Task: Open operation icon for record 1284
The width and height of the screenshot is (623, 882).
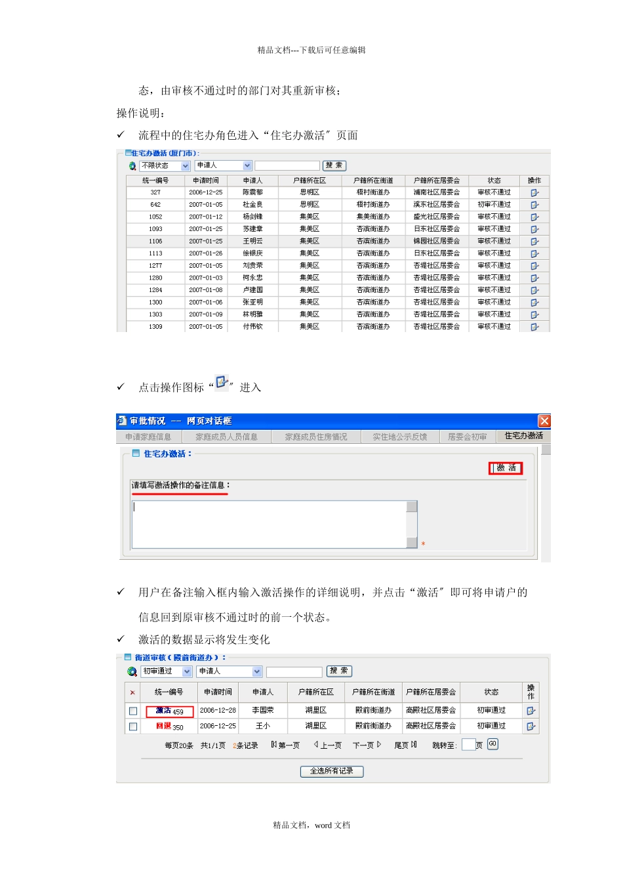Action: [x=534, y=290]
